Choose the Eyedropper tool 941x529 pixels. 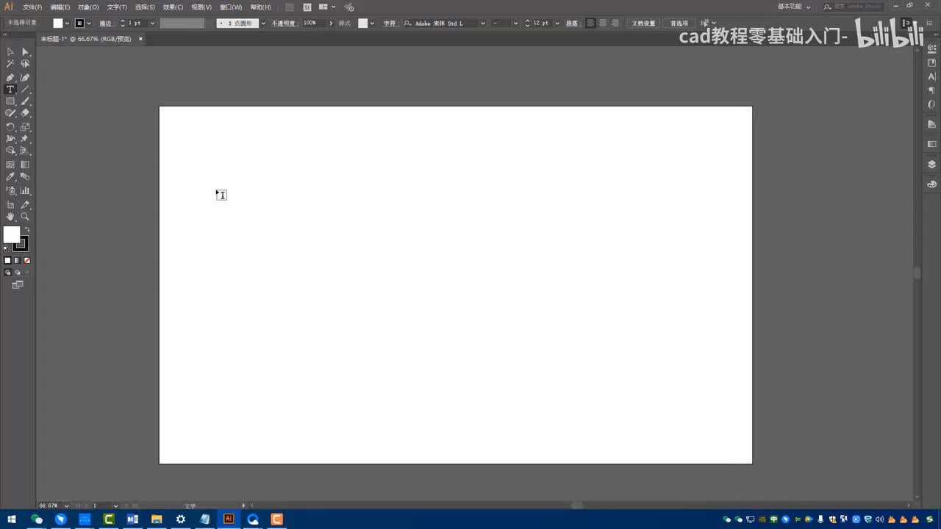(10, 177)
